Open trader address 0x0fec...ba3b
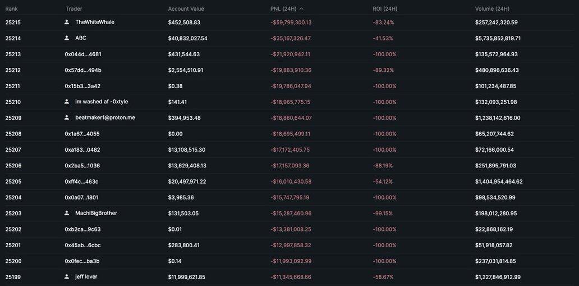This screenshot has height=286, width=579. click(x=82, y=261)
